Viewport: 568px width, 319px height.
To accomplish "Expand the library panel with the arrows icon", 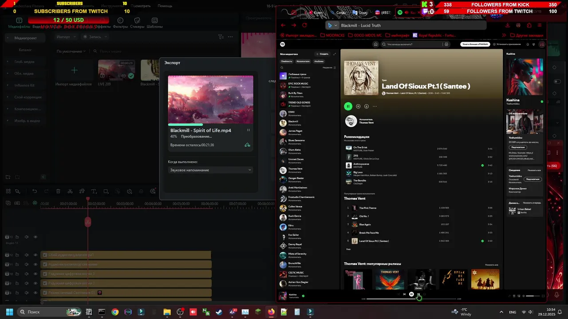I will (x=335, y=54).
